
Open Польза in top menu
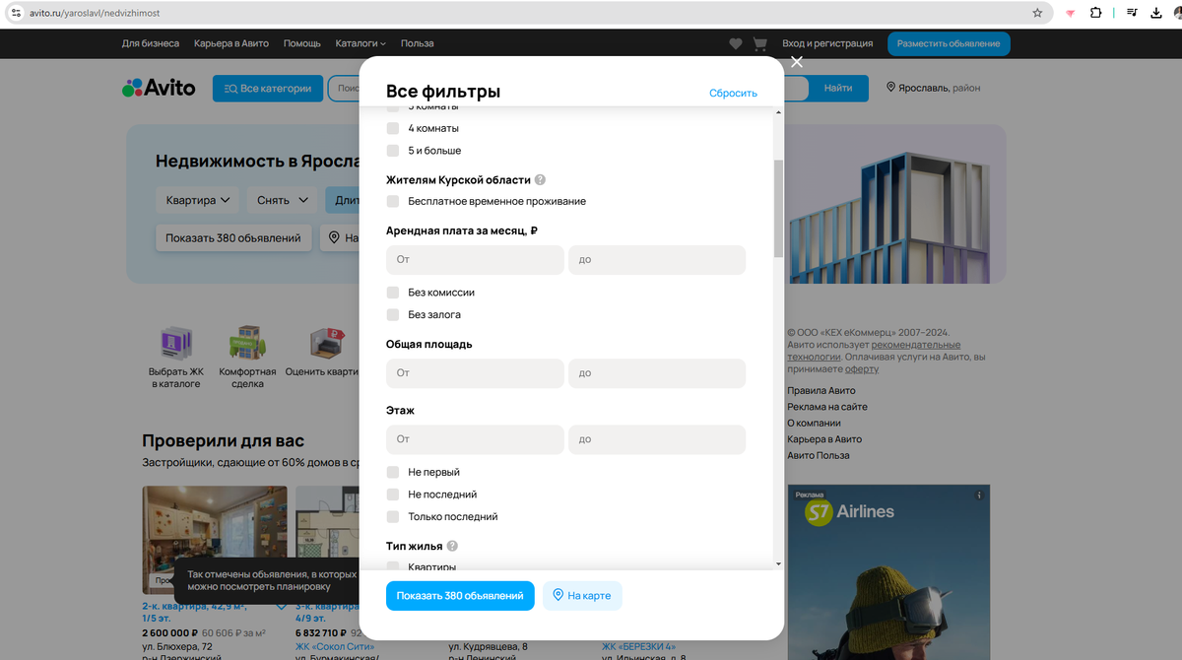[418, 43]
